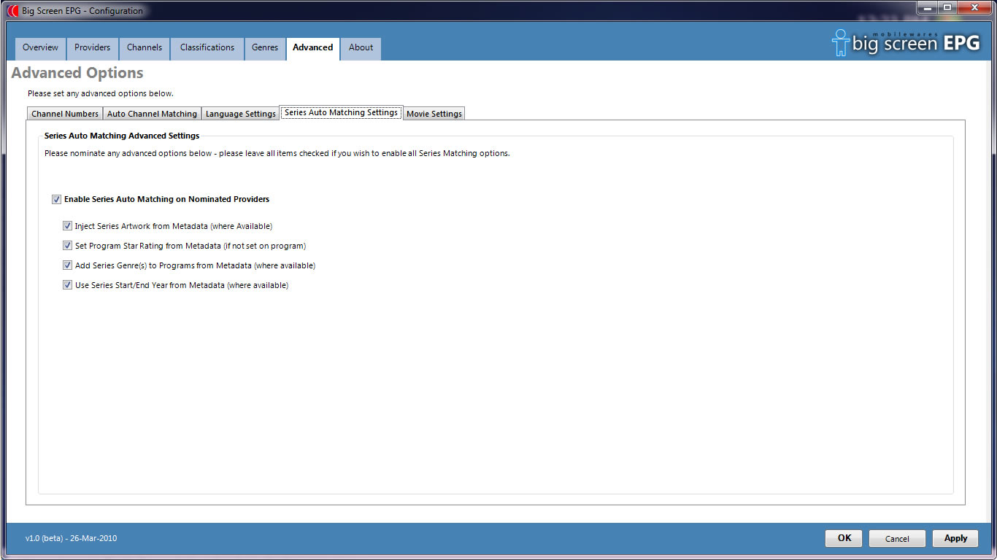Screen dimensions: 997x560
Task: Open Auto Channel Matching sub-tab
Action: pyautogui.click(x=152, y=114)
